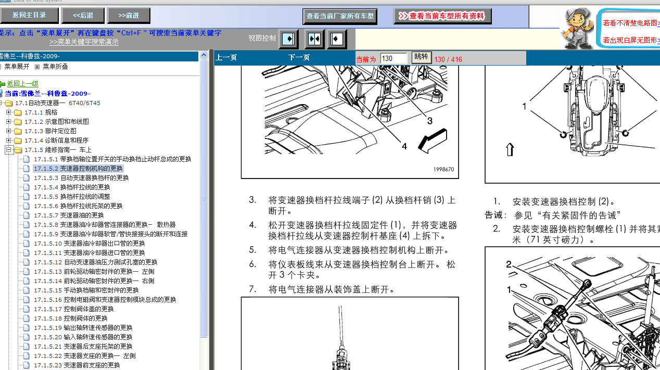
Task: Go to the previous page with 上一页
Action: (226, 58)
